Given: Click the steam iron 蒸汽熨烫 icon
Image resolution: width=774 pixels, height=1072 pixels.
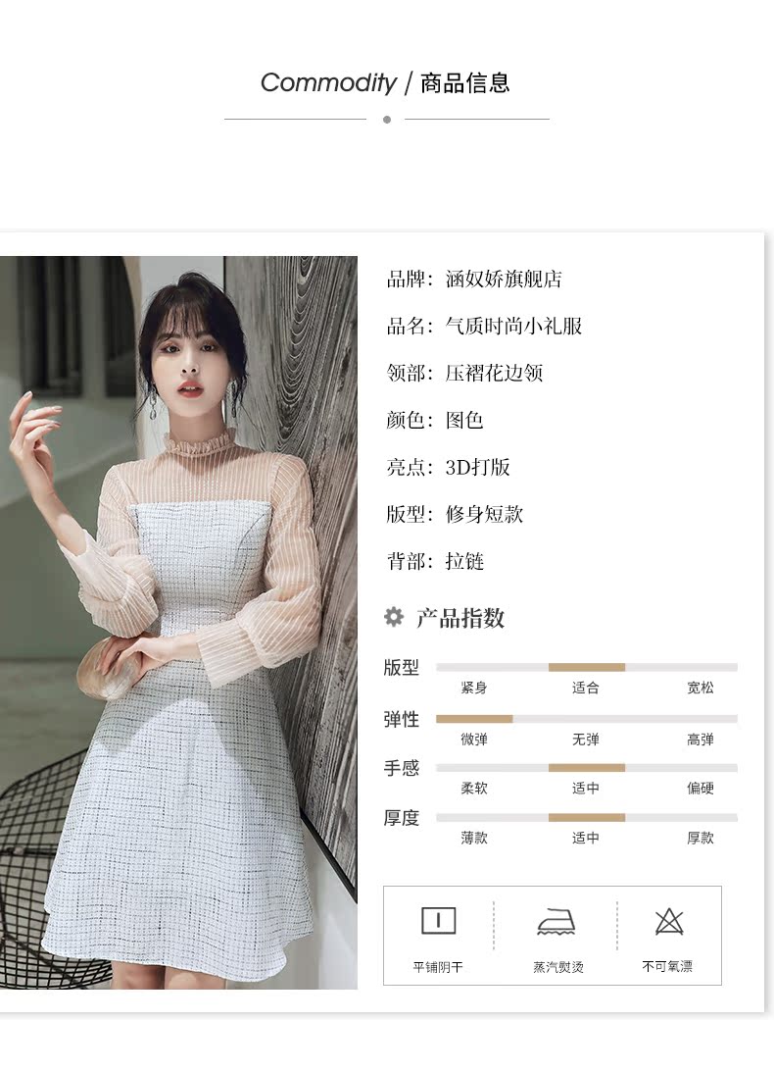Looking at the screenshot, I should [x=556, y=921].
